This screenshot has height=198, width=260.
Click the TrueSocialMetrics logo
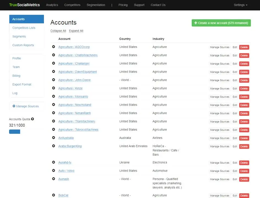[24, 5]
